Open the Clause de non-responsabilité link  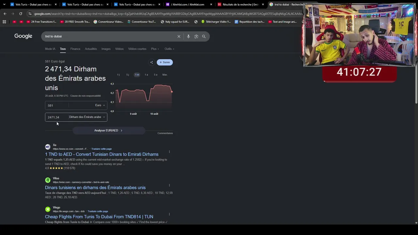tap(86, 96)
